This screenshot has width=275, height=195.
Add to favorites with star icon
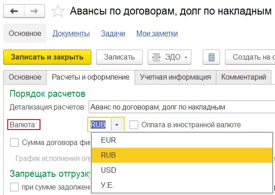tap(58, 11)
